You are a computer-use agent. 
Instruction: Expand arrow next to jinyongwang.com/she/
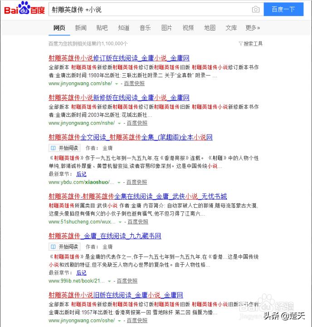pyautogui.click(x=117, y=84)
